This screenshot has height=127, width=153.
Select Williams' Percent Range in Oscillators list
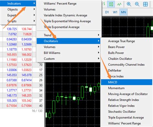[127, 123]
